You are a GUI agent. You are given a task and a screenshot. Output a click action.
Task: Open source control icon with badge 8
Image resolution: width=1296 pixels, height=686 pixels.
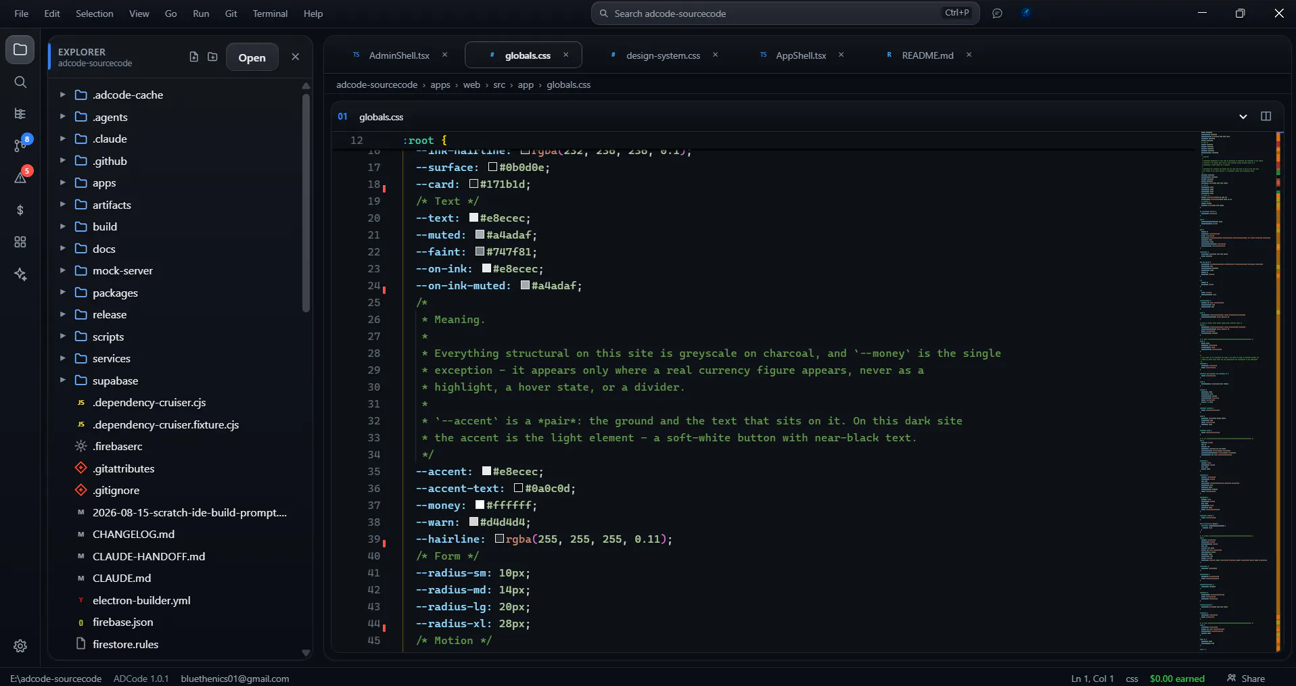pos(21,144)
